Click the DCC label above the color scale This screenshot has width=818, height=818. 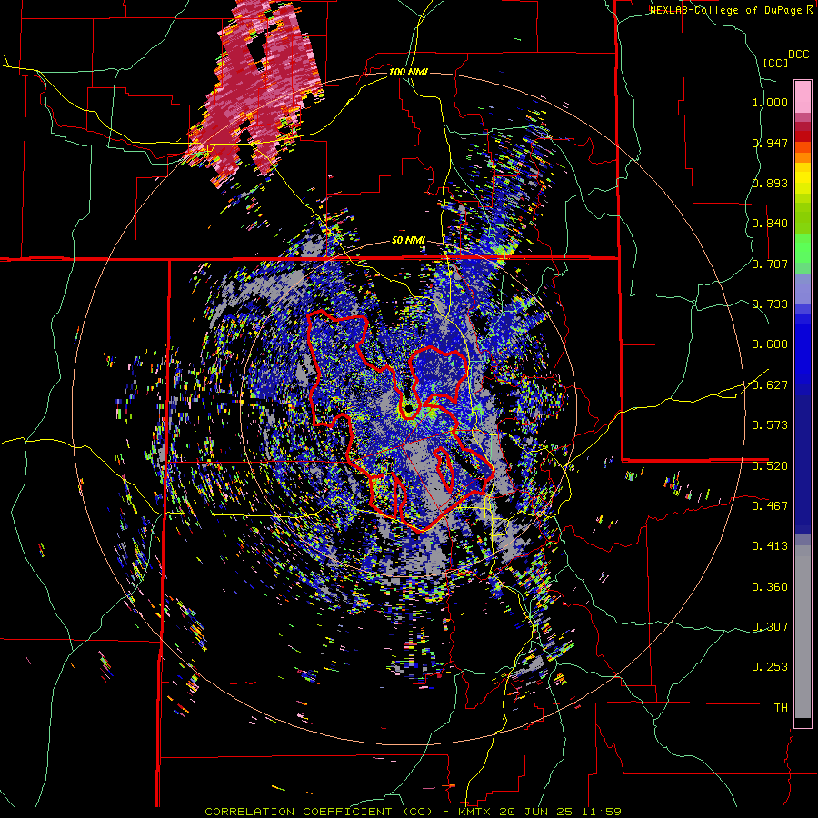point(798,55)
